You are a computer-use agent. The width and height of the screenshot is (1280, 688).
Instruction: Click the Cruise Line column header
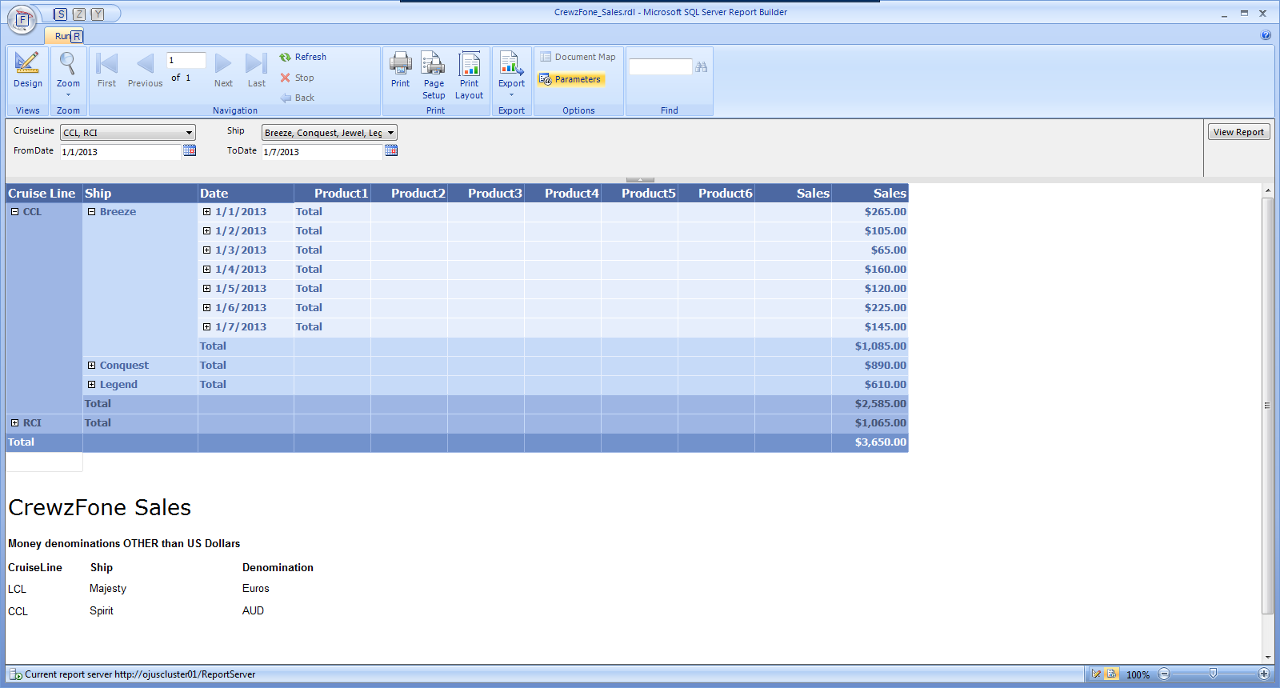[x=44, y=193]
